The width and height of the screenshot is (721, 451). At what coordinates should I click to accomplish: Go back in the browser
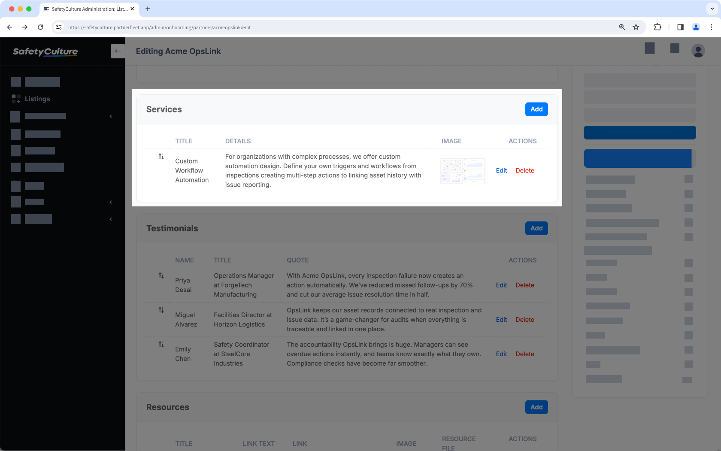[10, 27]
